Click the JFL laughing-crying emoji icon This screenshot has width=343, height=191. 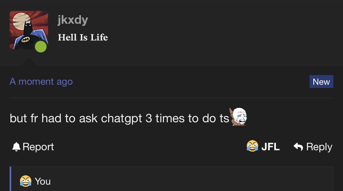click(x=252, y=146)
